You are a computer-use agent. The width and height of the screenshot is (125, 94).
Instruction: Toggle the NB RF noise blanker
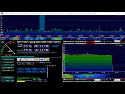point(28,69)
